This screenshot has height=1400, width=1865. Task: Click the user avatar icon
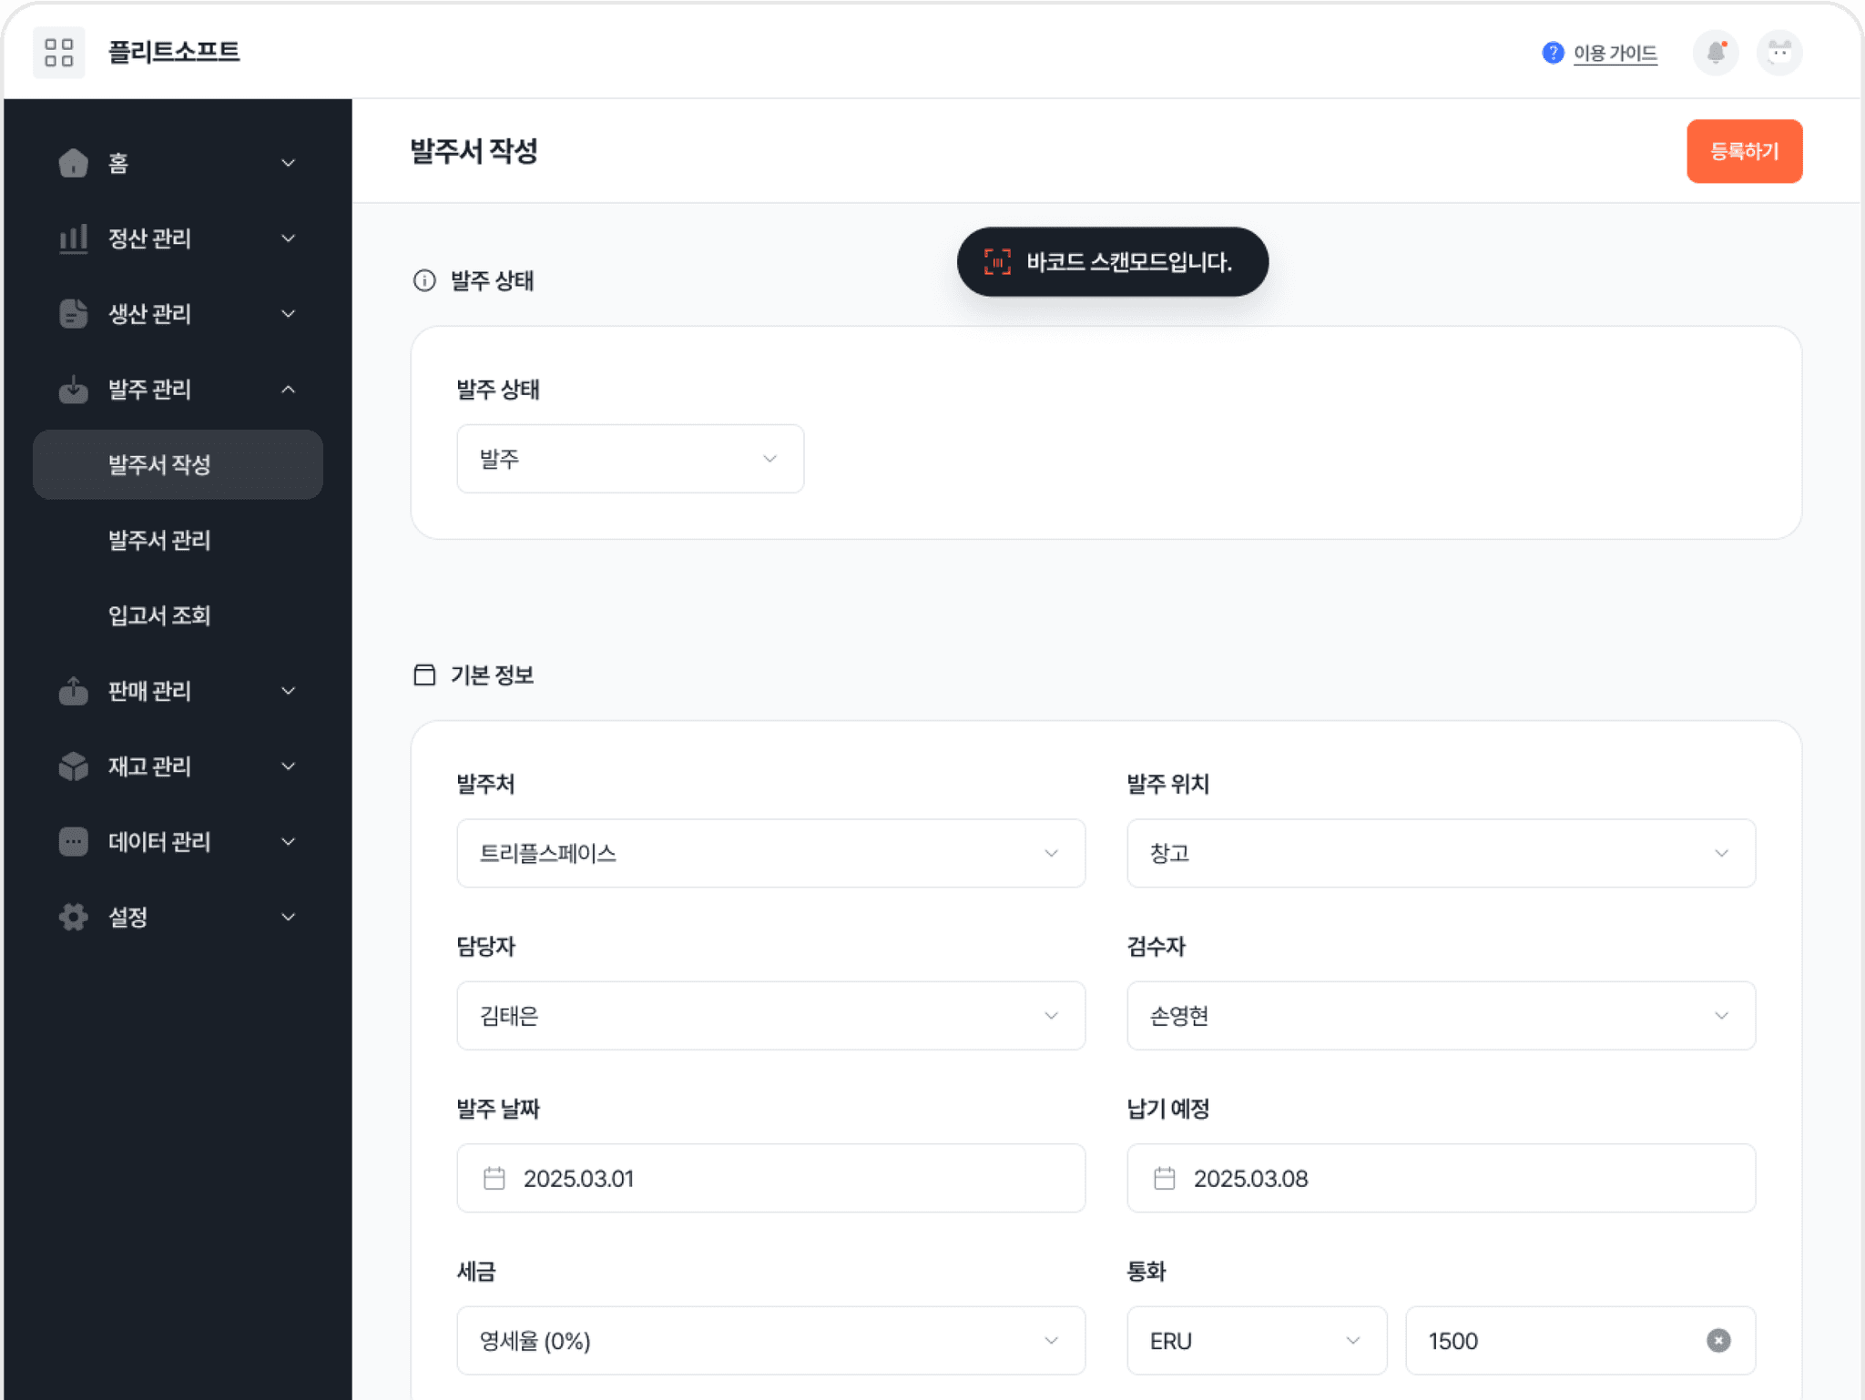[1778, 53]
